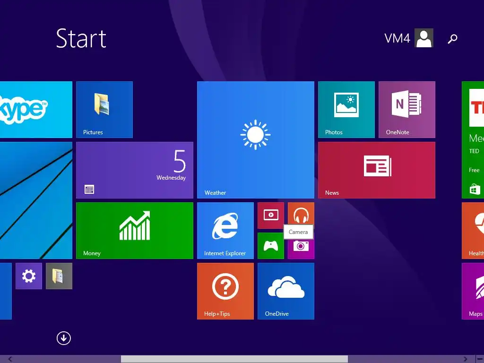The width and height of the screenshot is (484, 363).
Task: Launch the OneNote tile
Action: (407, 110)
